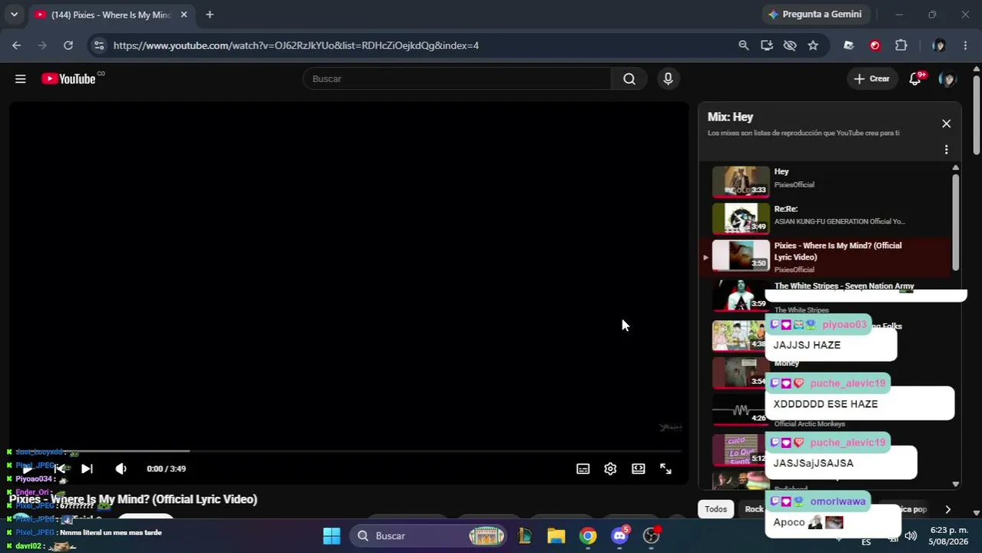Open the Extensions puzzle menu
This screenshot has width=982, height=553.
[901, 45]
